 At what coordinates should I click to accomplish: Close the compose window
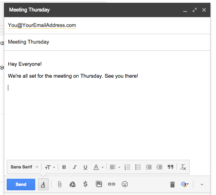[204, 10]
